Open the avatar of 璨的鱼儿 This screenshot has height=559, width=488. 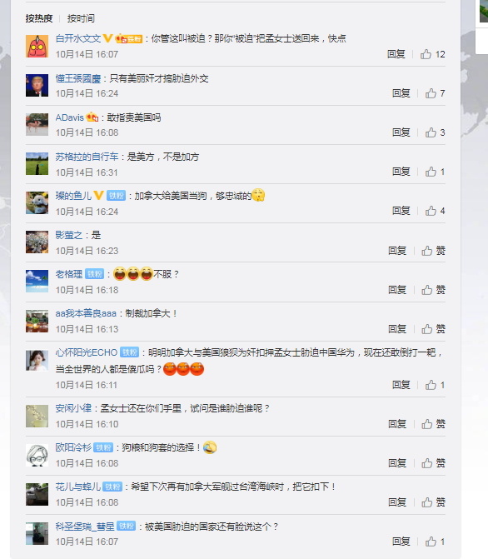click(37, 202)
